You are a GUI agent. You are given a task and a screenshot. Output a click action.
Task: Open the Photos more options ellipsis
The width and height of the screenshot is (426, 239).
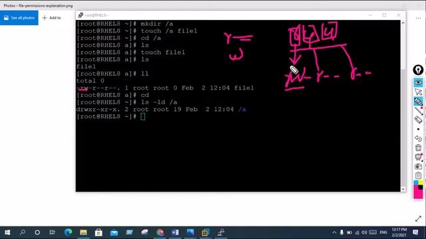[x=418, y=18]
